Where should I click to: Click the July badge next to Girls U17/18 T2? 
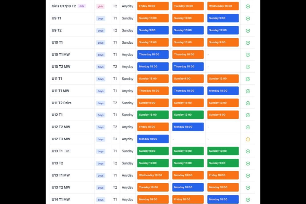pyautogui.click(x=82, y=6)
